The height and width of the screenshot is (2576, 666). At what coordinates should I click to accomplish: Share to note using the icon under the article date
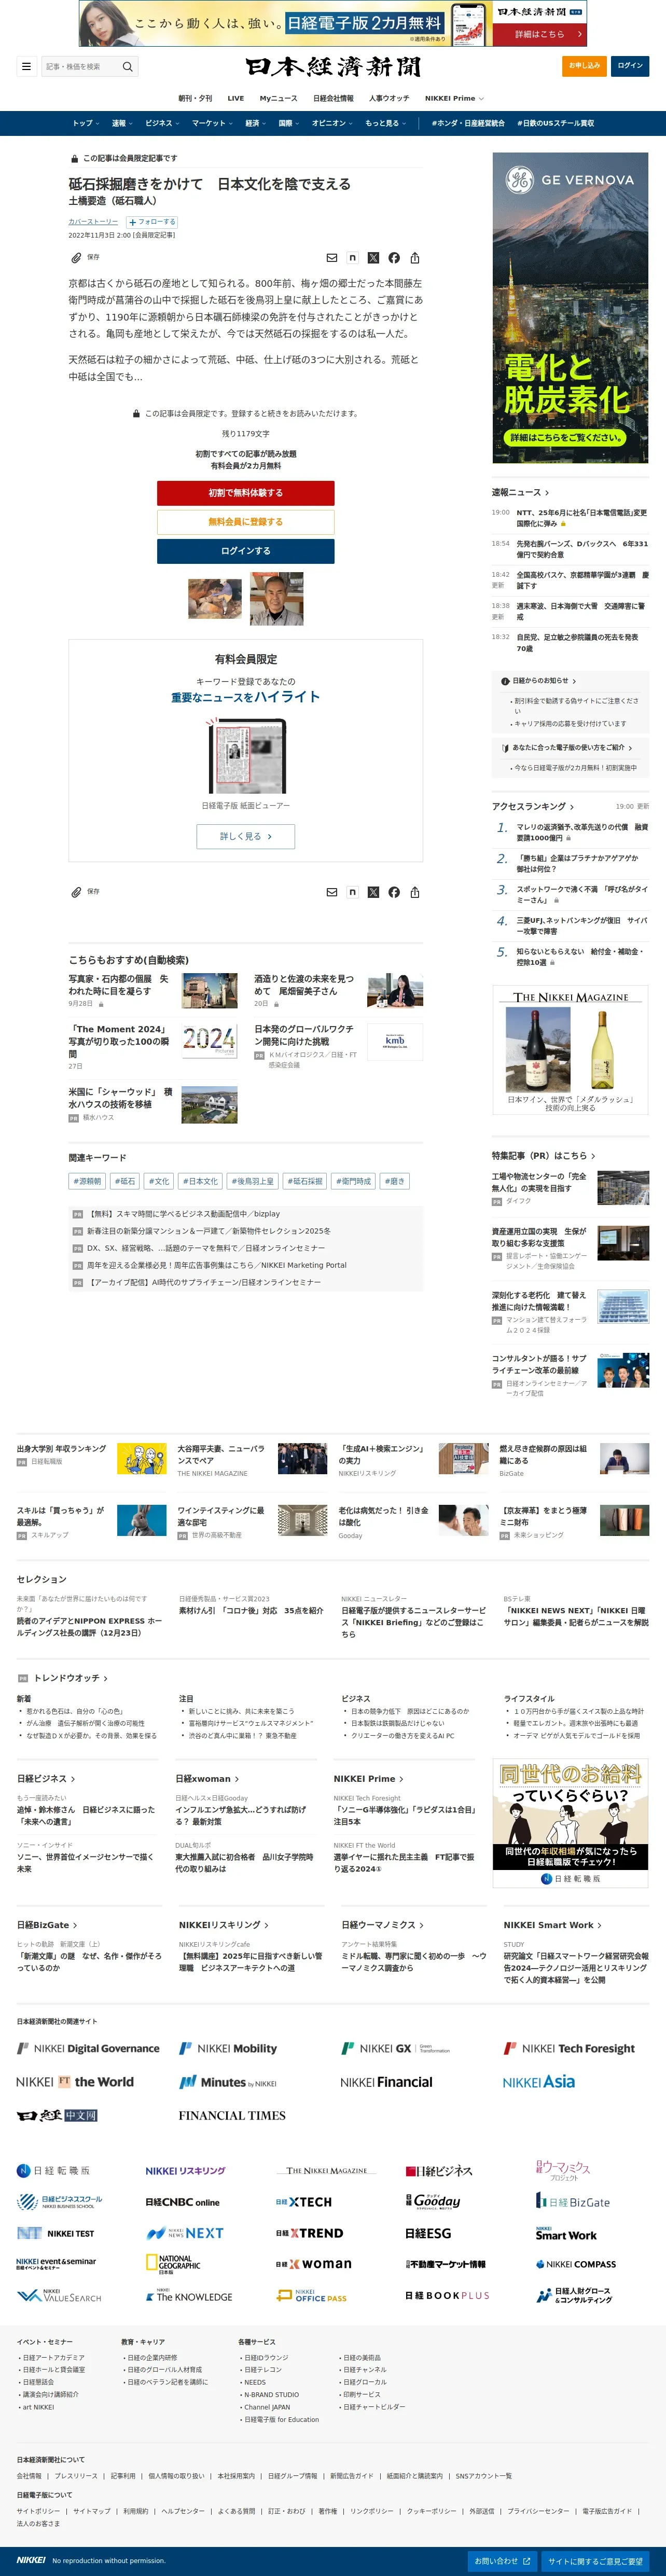(x=352, y=258)
